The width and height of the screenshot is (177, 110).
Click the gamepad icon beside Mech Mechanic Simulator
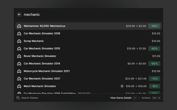pyautogui.click(x=19, y=86)
